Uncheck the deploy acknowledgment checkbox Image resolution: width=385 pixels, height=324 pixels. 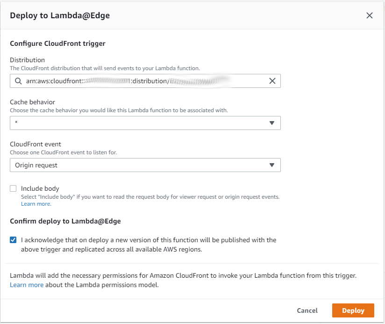(x=13, y=240)
